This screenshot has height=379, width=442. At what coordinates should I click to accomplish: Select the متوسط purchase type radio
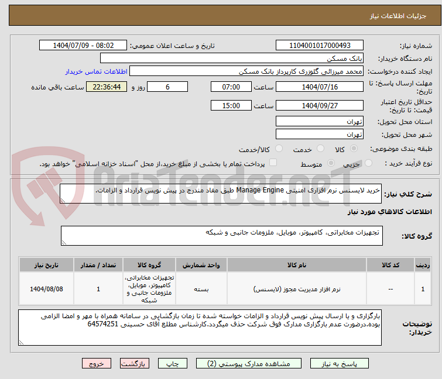click(x=331, y=163)
